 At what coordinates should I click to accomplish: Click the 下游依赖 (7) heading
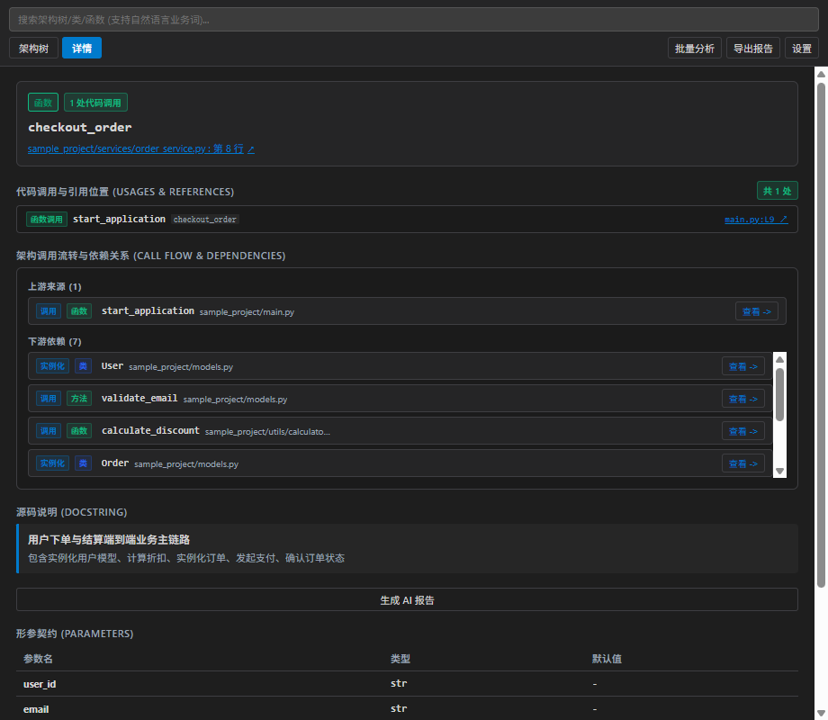coord(54,341)
